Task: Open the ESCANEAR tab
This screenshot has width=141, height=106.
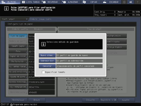Action: (x=111, y=2)
